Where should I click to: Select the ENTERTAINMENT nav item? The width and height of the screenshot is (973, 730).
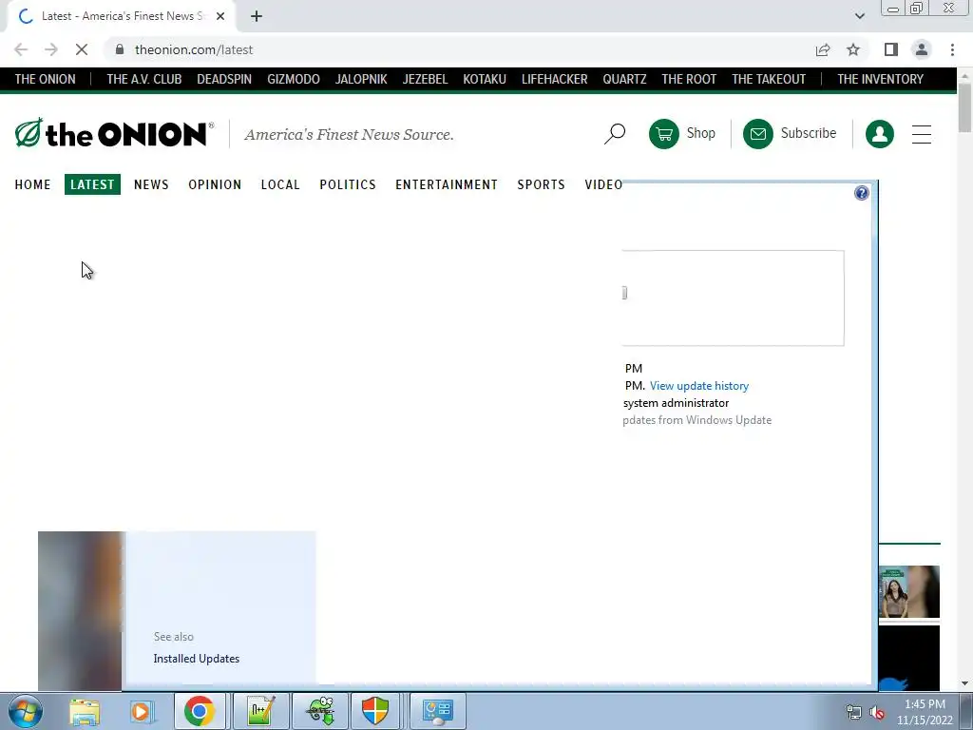pyautogui.click(x=447, y=184)
